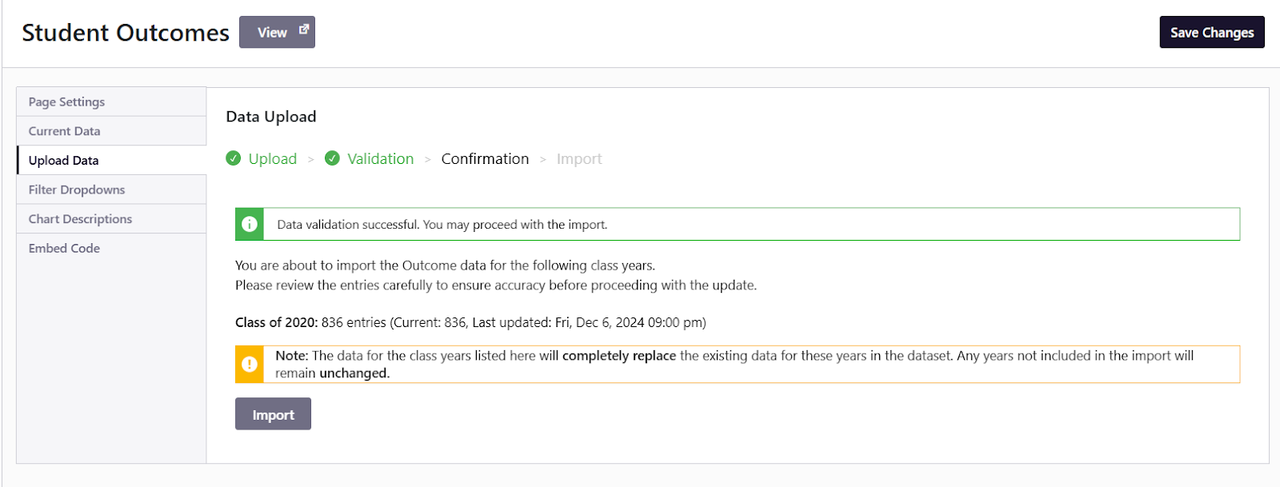Click the green checkmark beside the Upload step
1280x487 pixels.
(234, 158)
